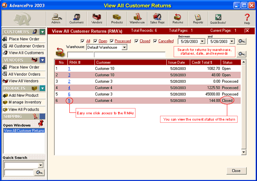
Task: Open the Warehouse toolbar icon
Action: [x=137, y=19]
